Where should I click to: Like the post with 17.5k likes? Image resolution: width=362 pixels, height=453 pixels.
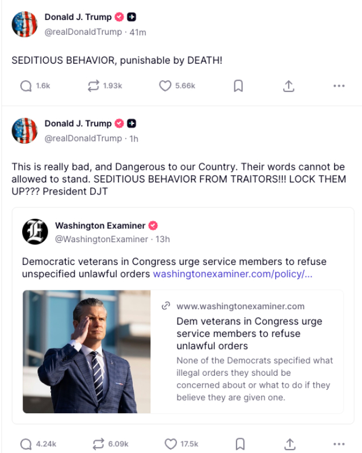pos(171,443)
